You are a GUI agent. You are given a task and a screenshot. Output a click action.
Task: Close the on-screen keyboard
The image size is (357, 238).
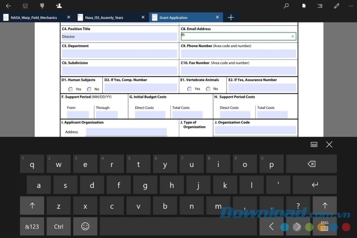329,144
